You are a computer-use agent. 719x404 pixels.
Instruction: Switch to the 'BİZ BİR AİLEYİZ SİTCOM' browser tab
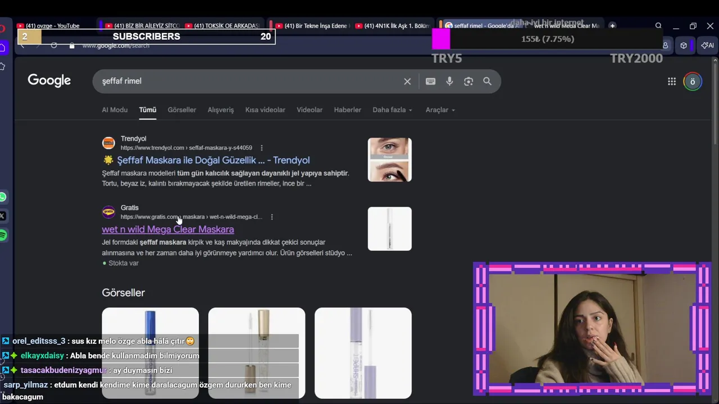pyautogui.click(x=143, y=26)
